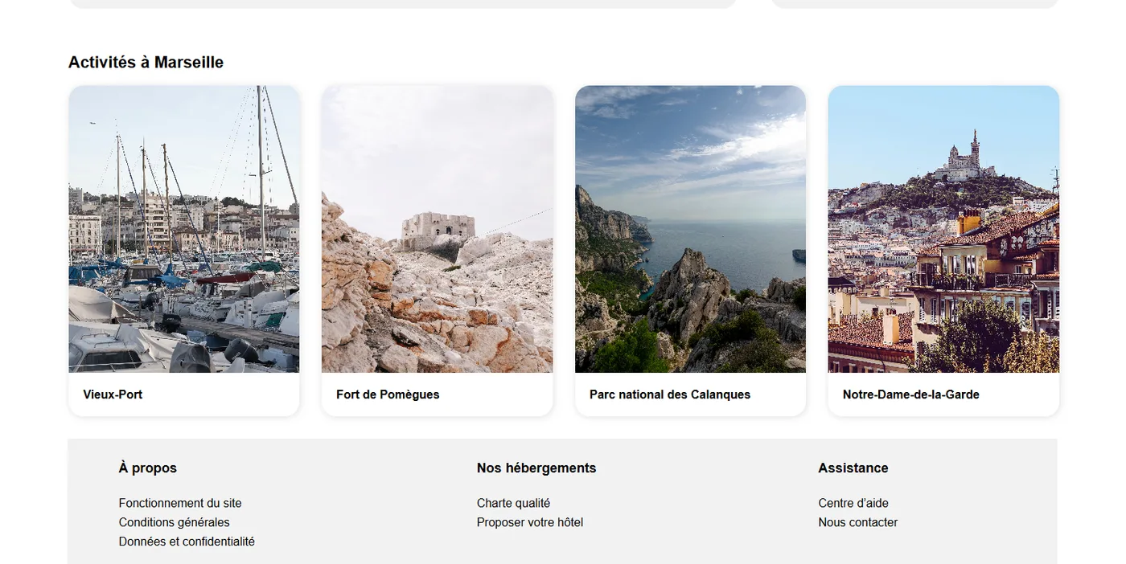Open the Vieux-Port harbor photo
1126x564 pixels.
click(184, 229)
